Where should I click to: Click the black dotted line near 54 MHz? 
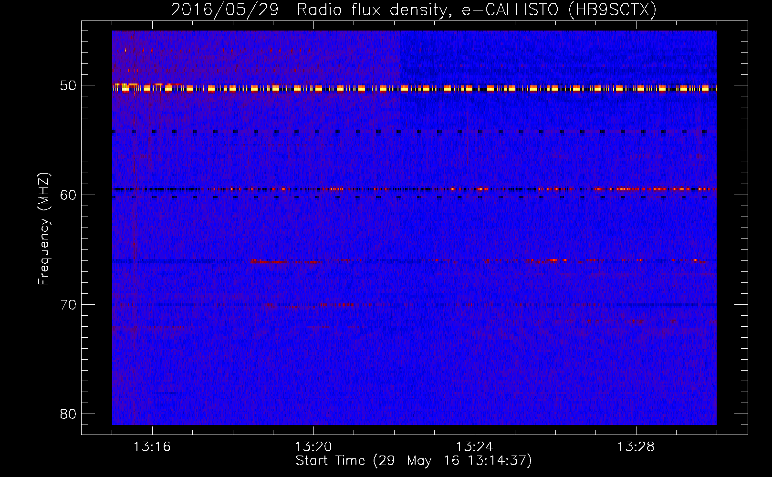tap(414, 132)
